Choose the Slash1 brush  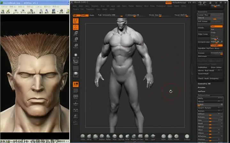164,137
